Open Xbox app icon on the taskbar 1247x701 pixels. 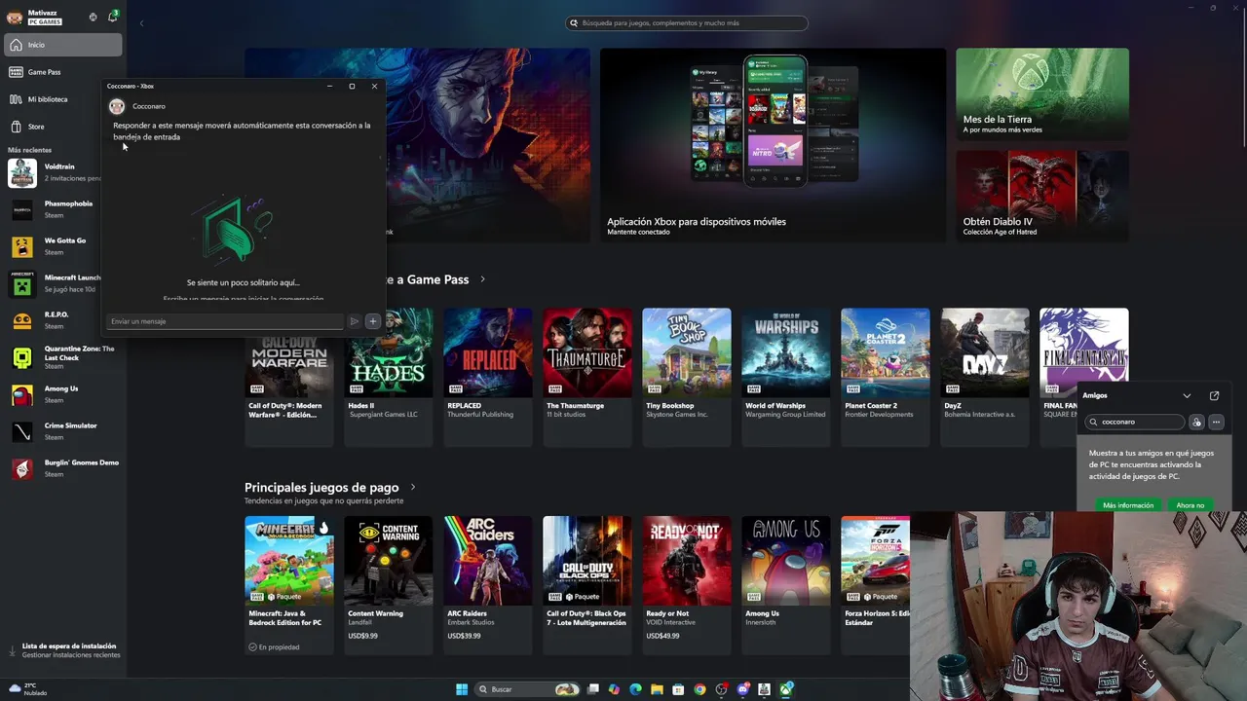[x=786, y=689]
